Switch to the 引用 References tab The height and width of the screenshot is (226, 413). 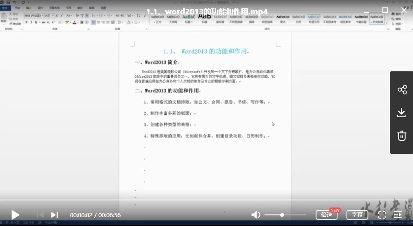[69, 8]
